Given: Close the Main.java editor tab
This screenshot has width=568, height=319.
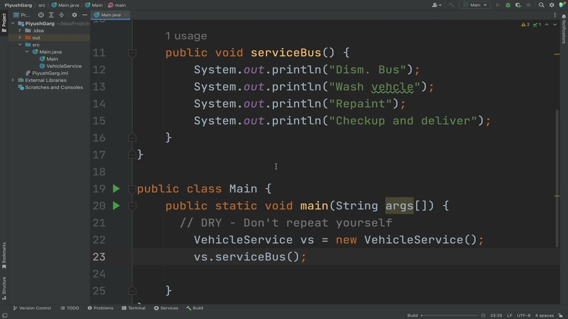Looking at the screenshot, I should tap(125, 15).
